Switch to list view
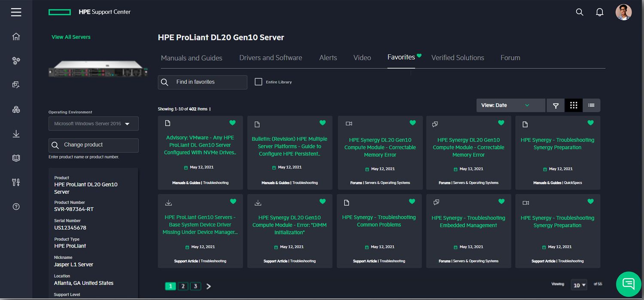The height and width of the screenshot is (300, 644). point(591,106)
